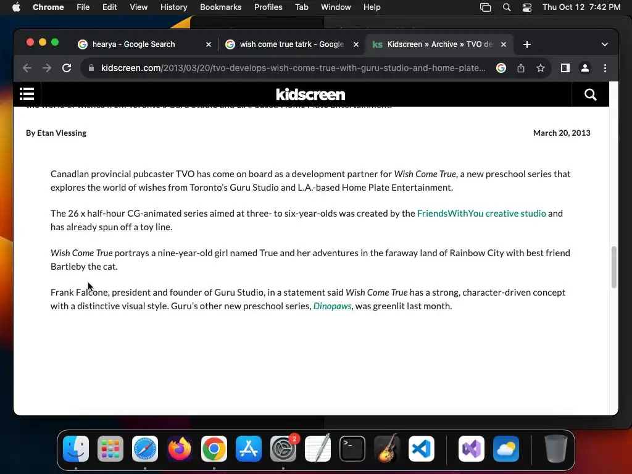Open the Chrome profile menu
Image resolution: width=632 pixels, height=474 pixels.
(585, 68)
